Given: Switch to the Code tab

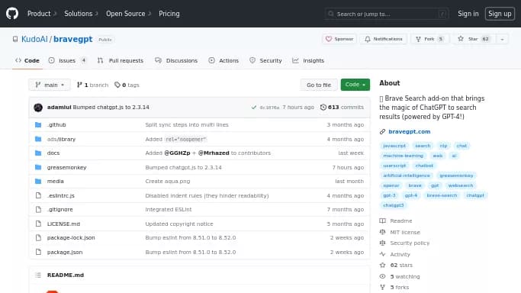Looking at the screenshot, I should click(27, 60).
